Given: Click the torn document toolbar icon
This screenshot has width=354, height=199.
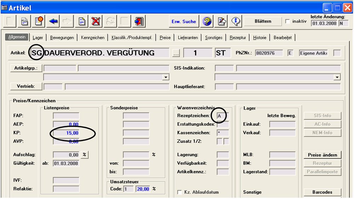Looking at the screenshot, I should (x=24, y=22).
